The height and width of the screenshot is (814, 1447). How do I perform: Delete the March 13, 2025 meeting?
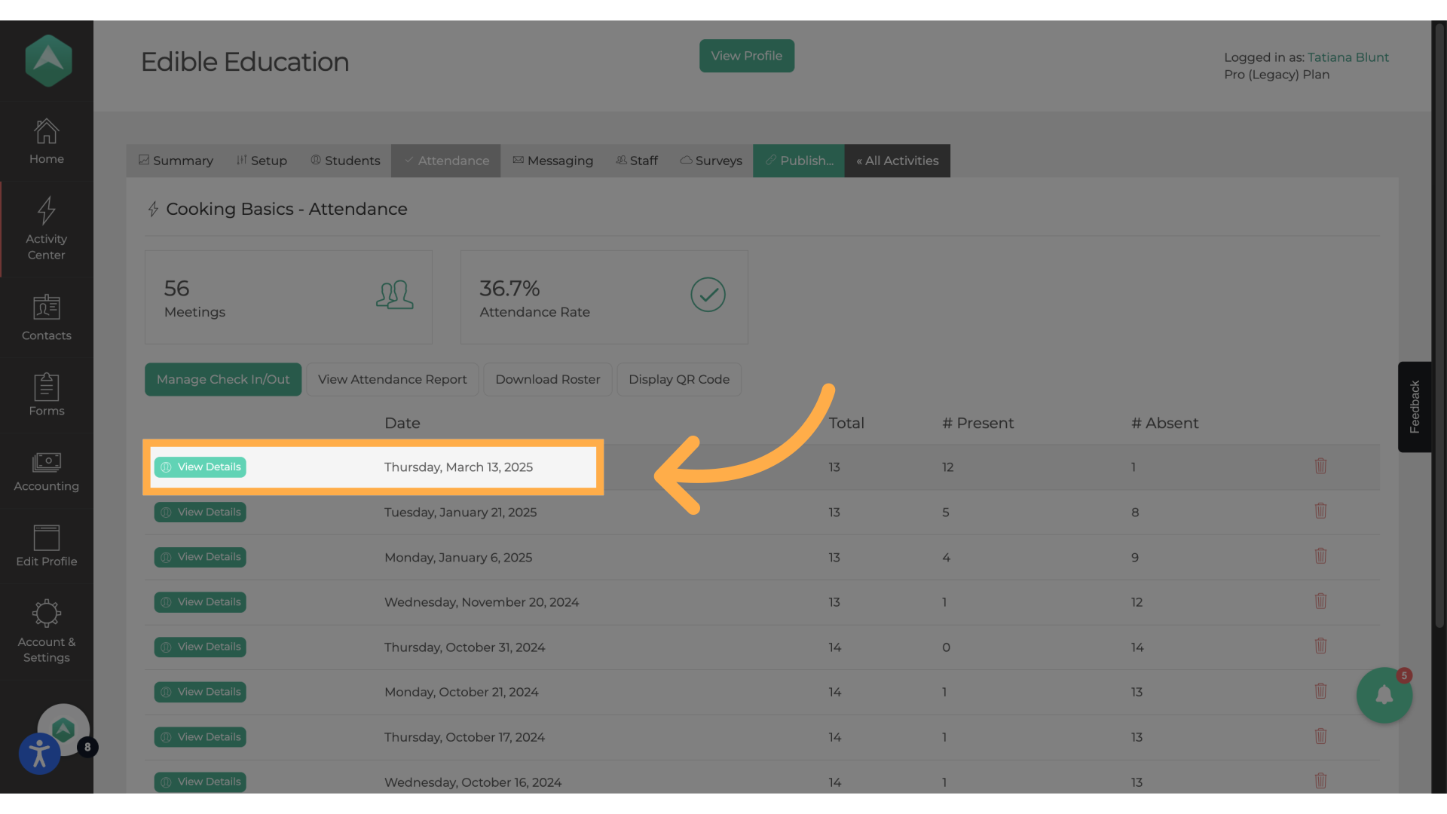point(1320,466)
